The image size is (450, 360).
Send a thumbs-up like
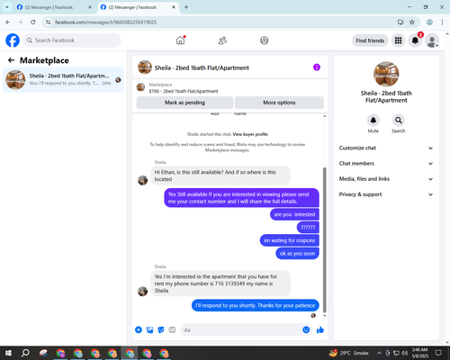coord(320,330)
